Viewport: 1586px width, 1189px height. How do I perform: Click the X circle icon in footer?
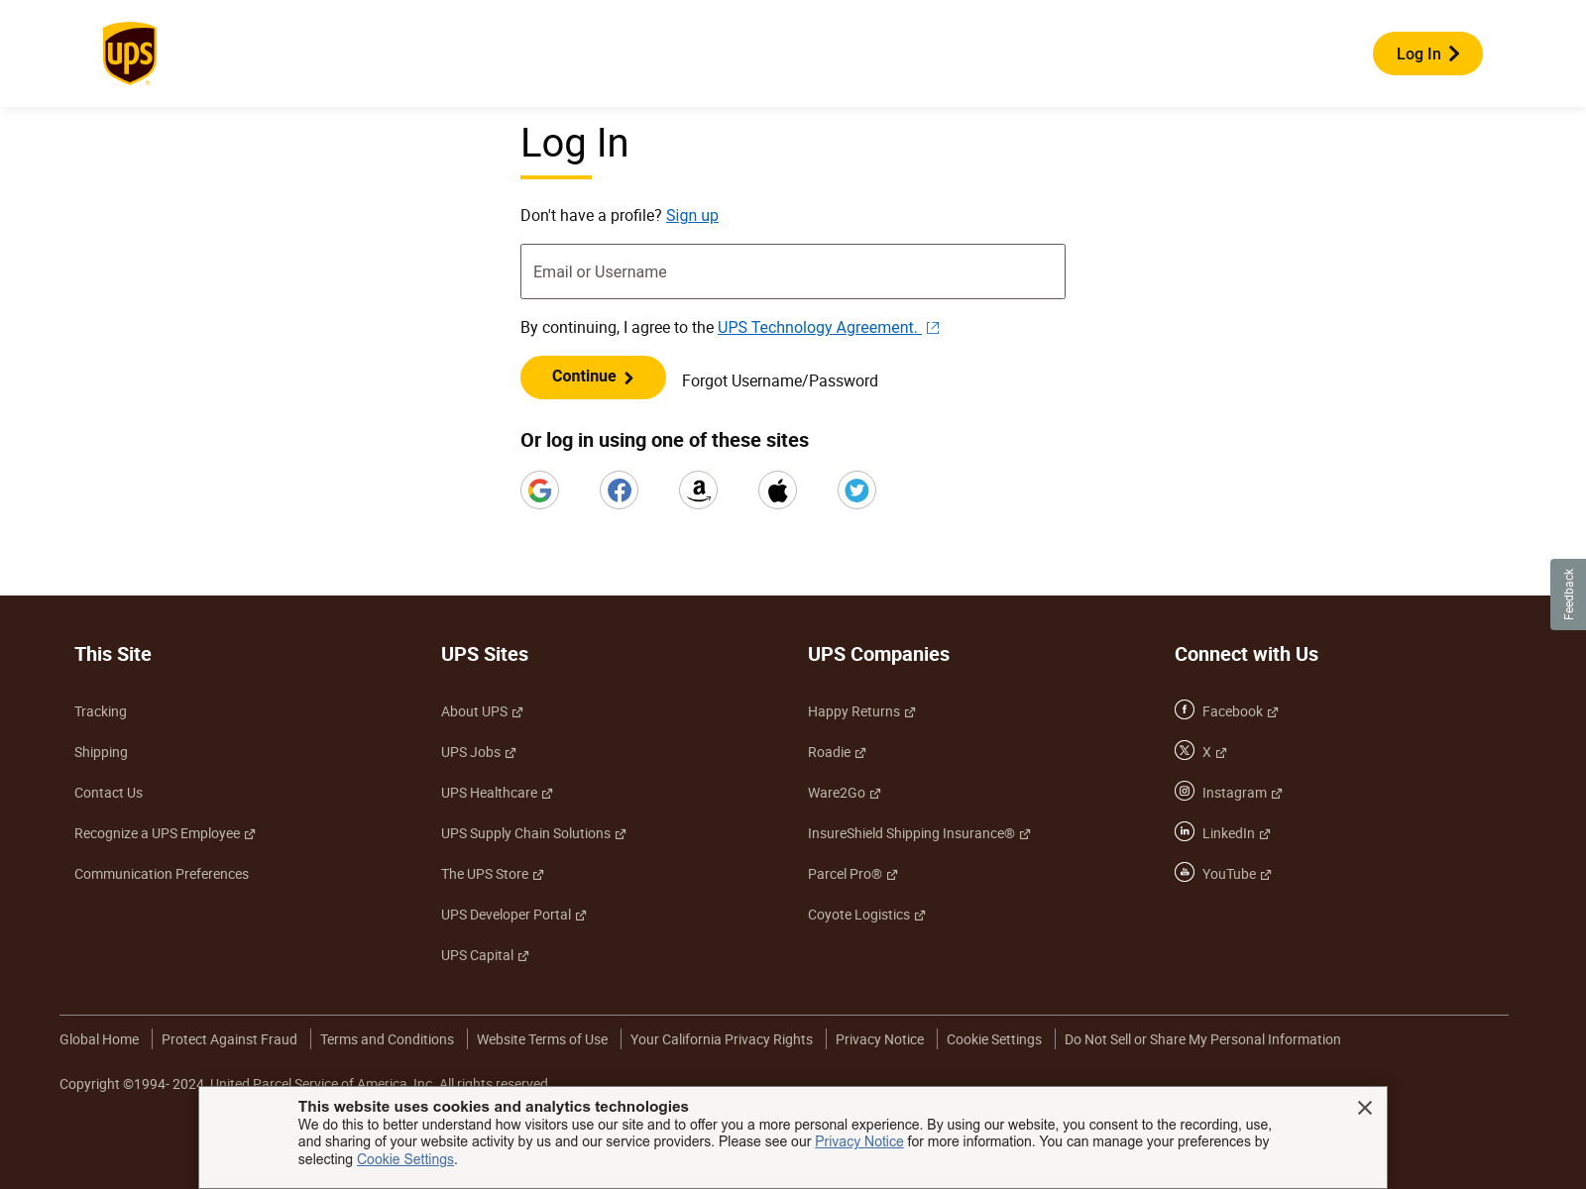(x=1185, y=750)
